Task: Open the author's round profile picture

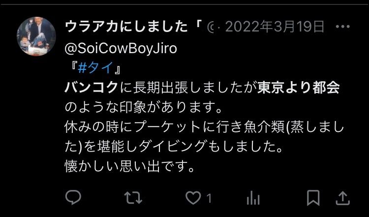Action: 36,36
